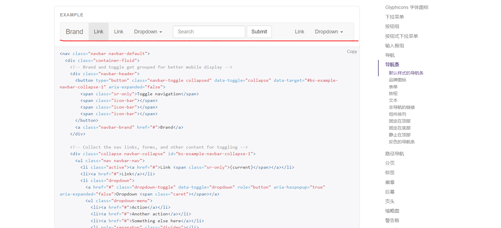The height and width of the screenshot is (228, 501).
Task: Click the Submit button
Action: [259, 32]
